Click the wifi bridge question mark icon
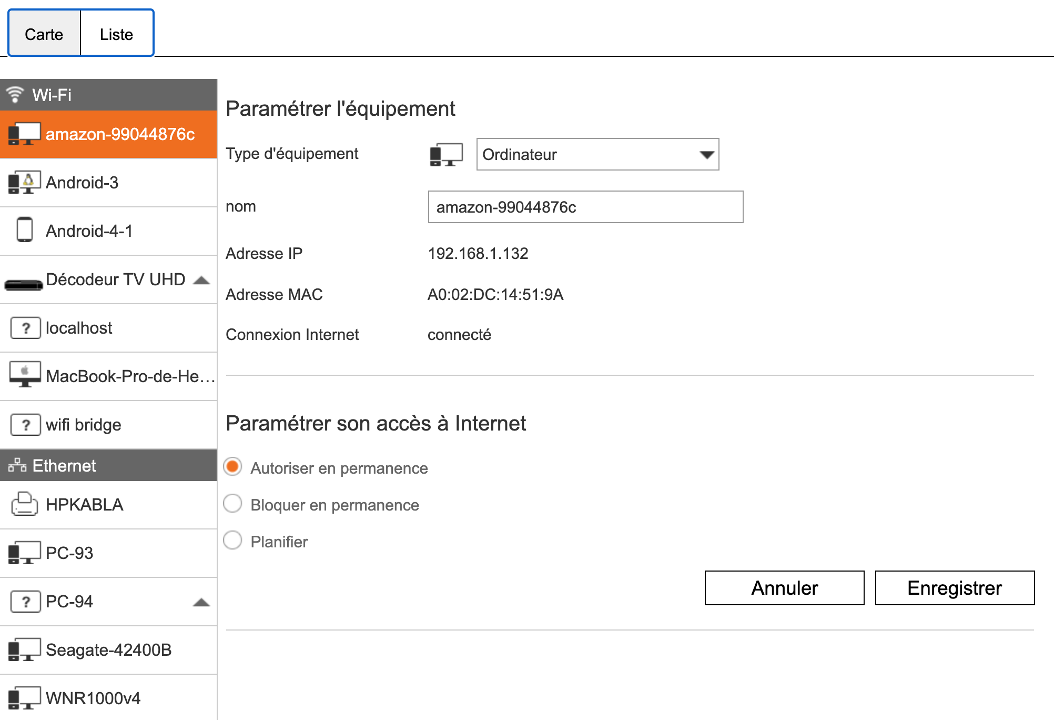The image size is (1054, 720). click(25, 425)
